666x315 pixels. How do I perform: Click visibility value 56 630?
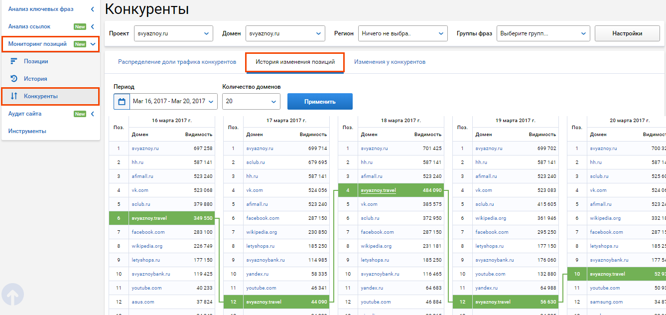click(548, 302)
